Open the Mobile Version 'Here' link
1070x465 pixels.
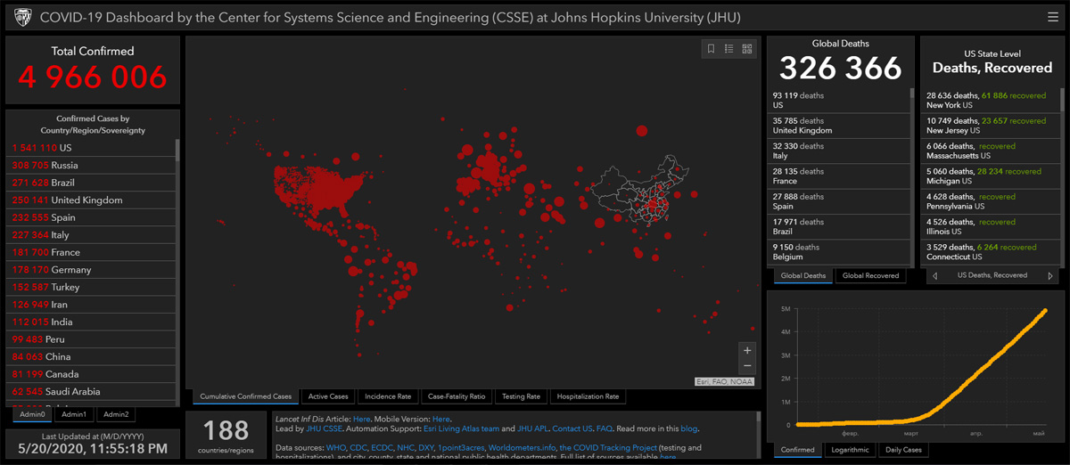point(440,419)
